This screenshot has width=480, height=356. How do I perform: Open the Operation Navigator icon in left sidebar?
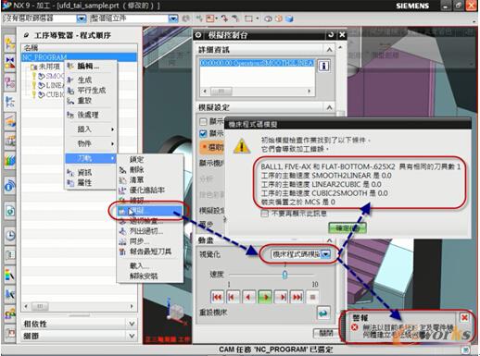(x=9, y=103)
